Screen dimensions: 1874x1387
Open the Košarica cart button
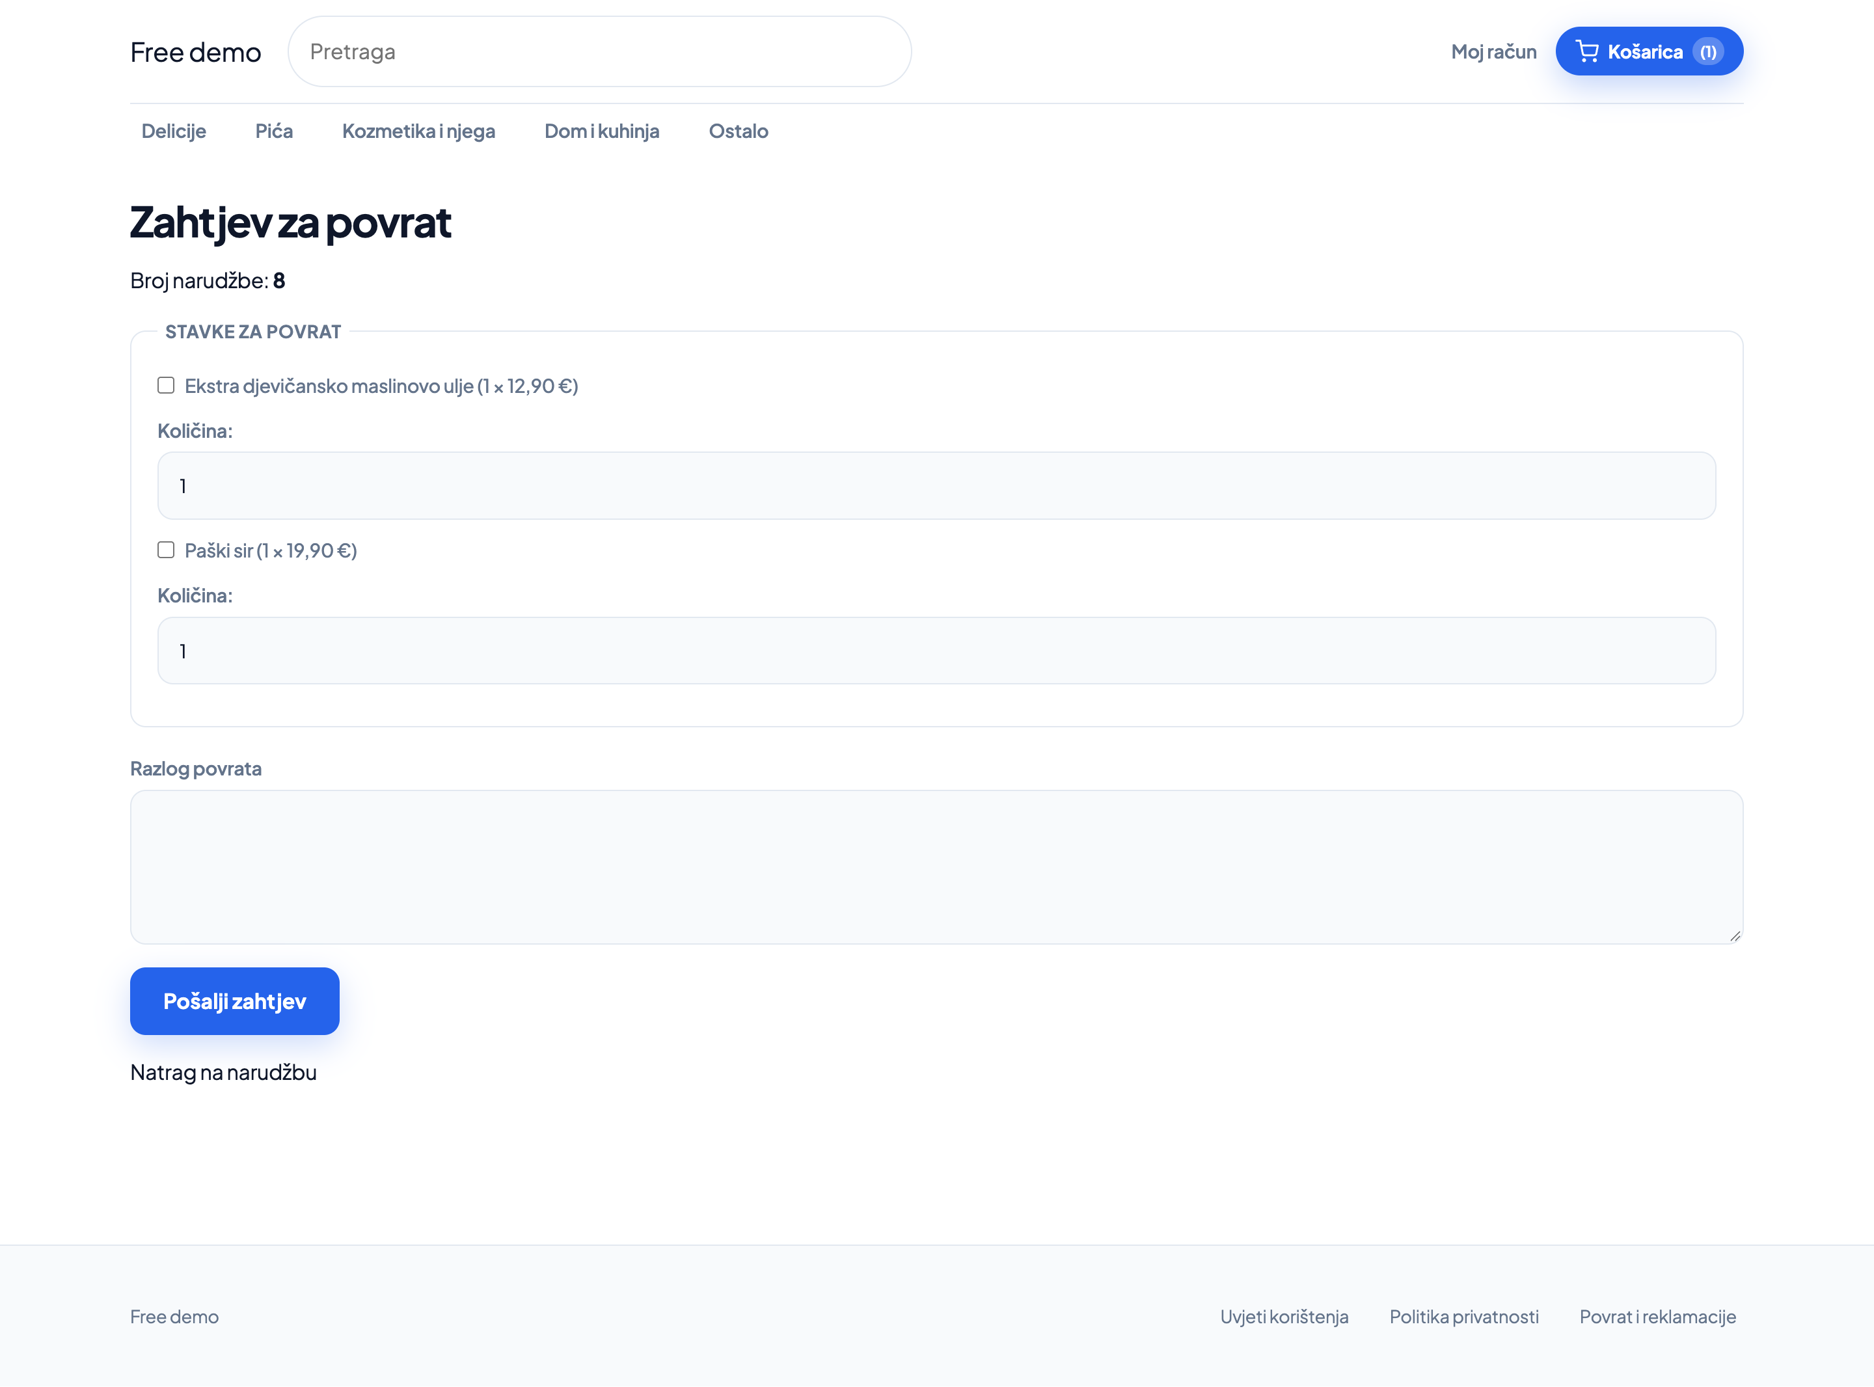coord(1649,51)
